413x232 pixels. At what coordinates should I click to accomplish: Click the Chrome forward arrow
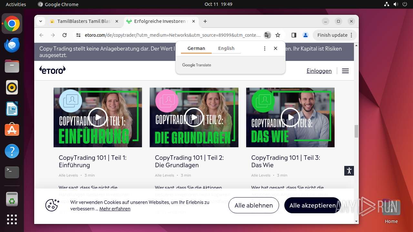(x=53, y=35)
